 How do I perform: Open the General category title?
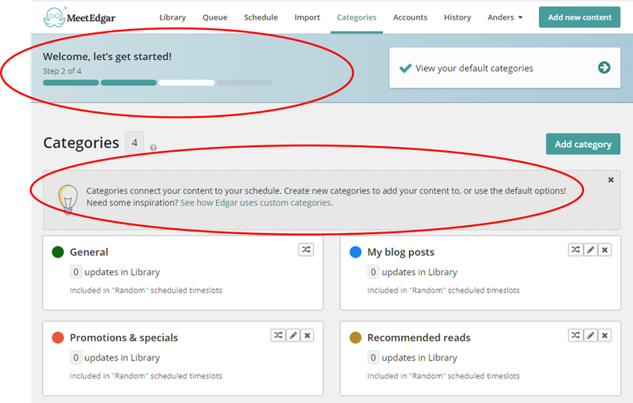(89, 252)
